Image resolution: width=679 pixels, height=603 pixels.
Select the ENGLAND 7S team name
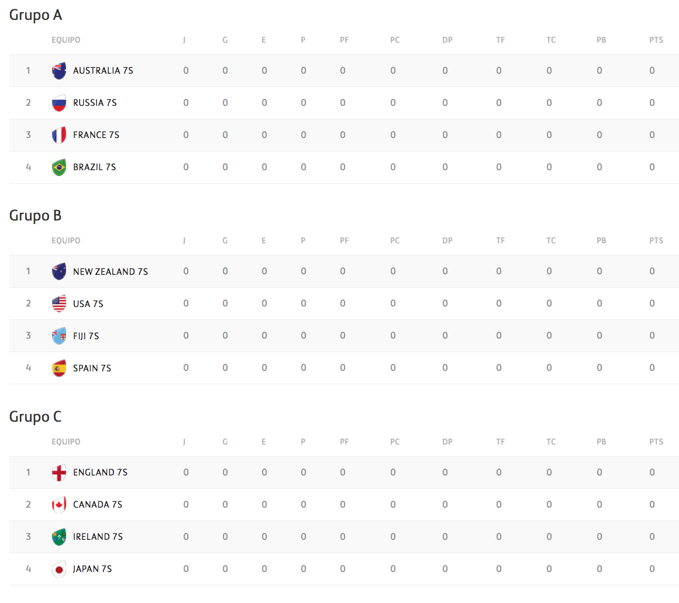click(100, 473)
